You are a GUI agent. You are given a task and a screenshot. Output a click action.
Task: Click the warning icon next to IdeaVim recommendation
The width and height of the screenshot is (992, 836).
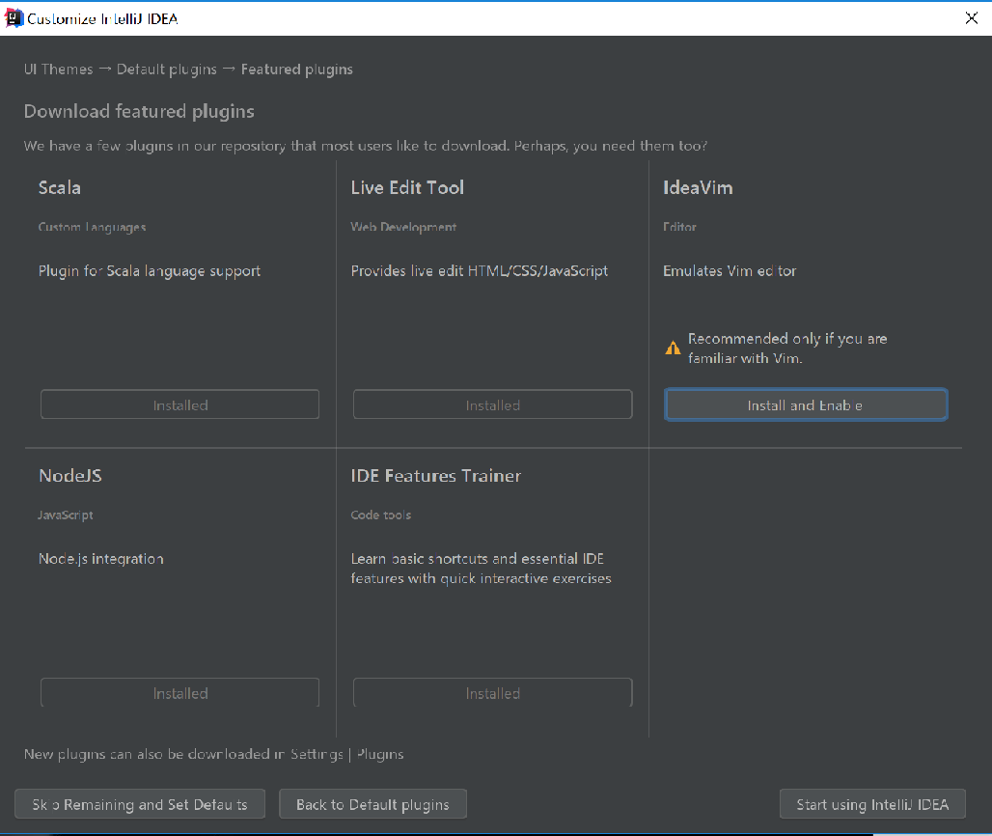pos(673,348)
